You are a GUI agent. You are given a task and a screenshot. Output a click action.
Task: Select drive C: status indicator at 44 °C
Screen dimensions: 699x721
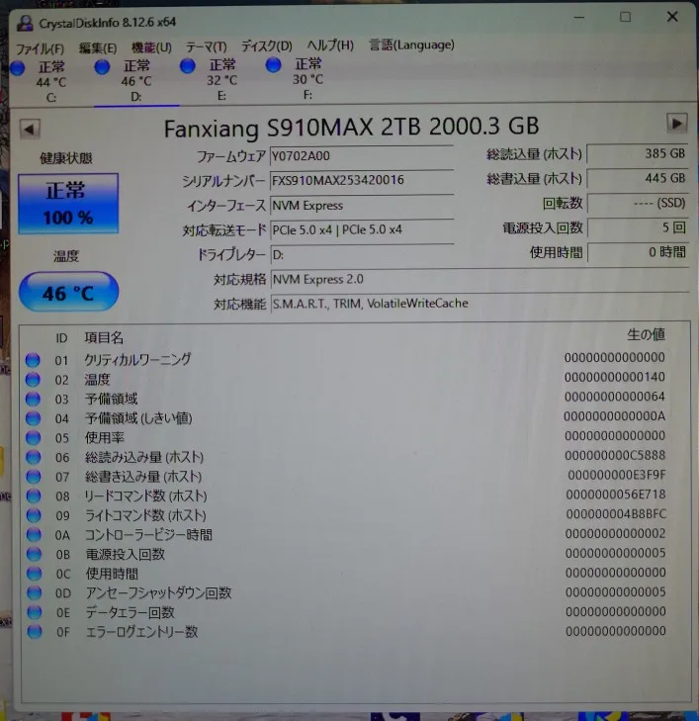pos(18,68)
